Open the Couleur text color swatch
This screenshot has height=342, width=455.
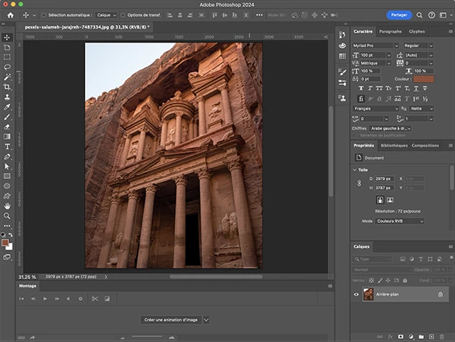pyautogui.click(x=424, y=79)
